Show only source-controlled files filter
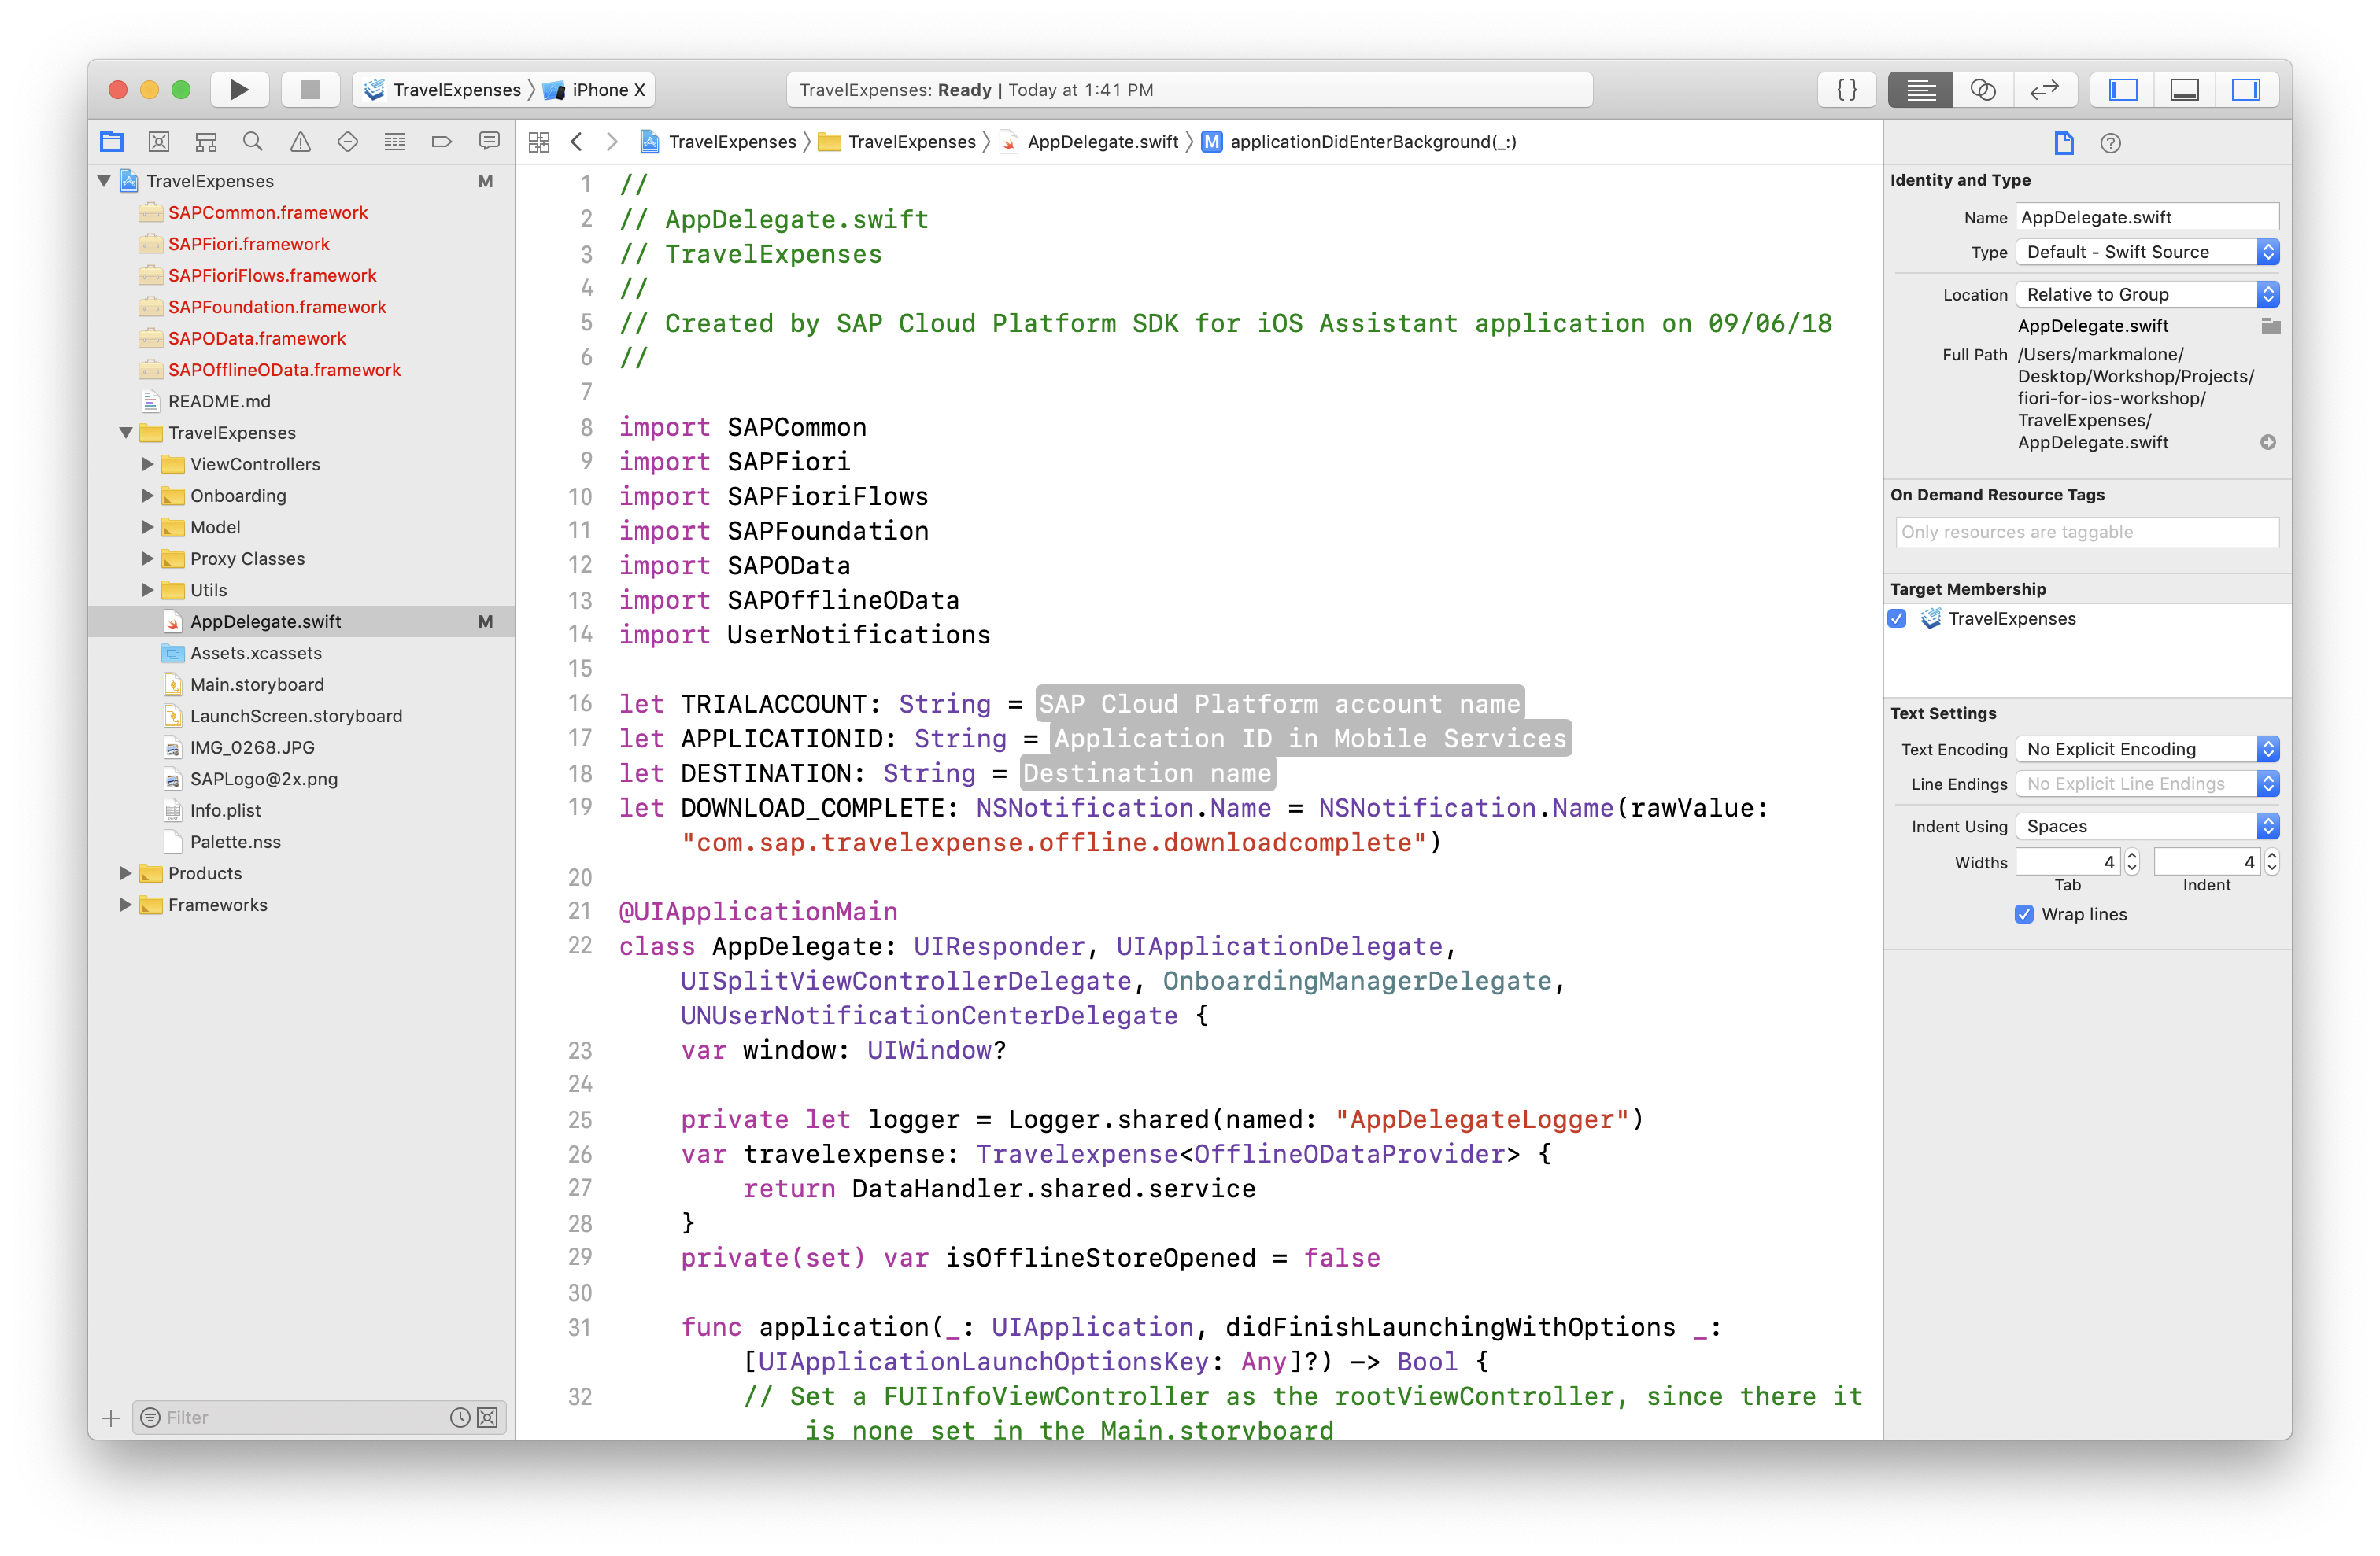The height and width of the screenshot is (1556, 2380). (487, 1418)
